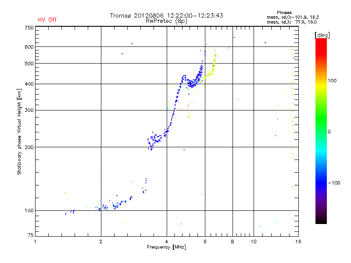Click the '0' colorbar tick label

pyautogui.click(x=329, y=131)
